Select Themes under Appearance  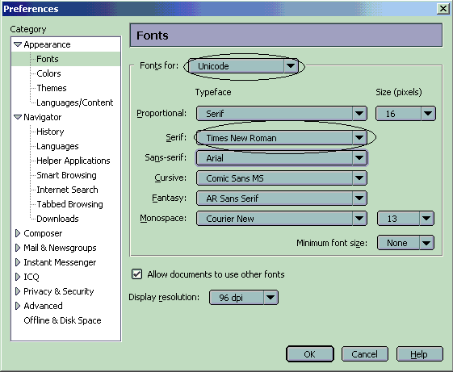(52, 88)
